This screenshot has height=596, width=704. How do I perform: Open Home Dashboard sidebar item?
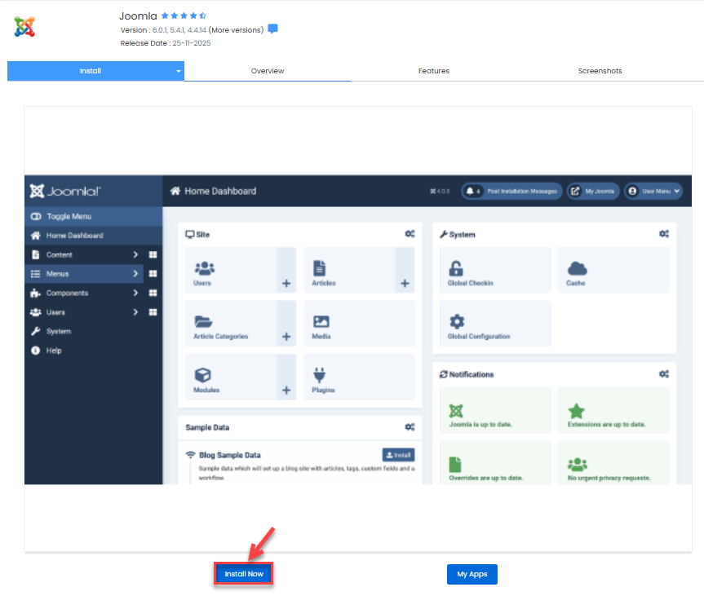(x=93, y=236)
